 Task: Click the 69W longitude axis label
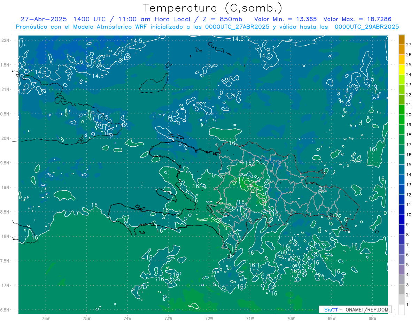[332, 318]
